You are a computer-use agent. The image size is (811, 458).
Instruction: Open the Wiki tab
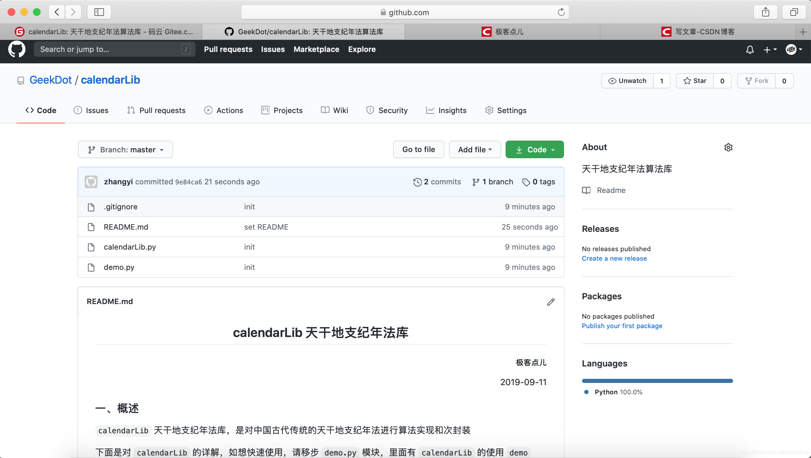(335, 110)
